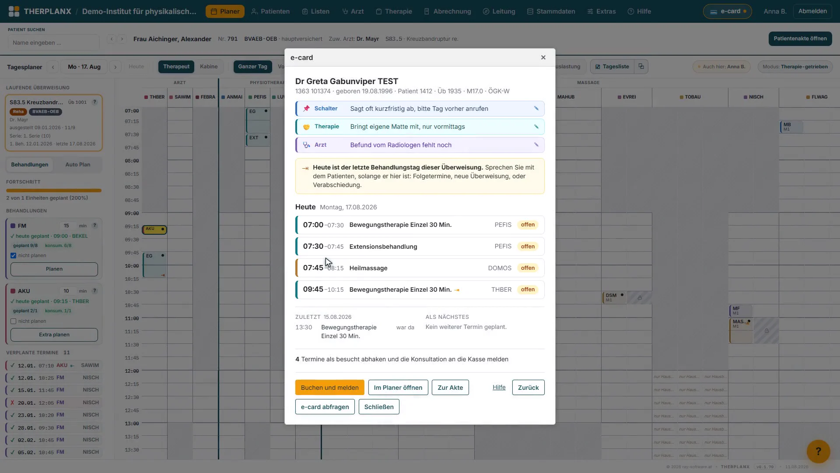Switch view to Kabine
Viewport: 840px width, 473px height.
(209, 67)
